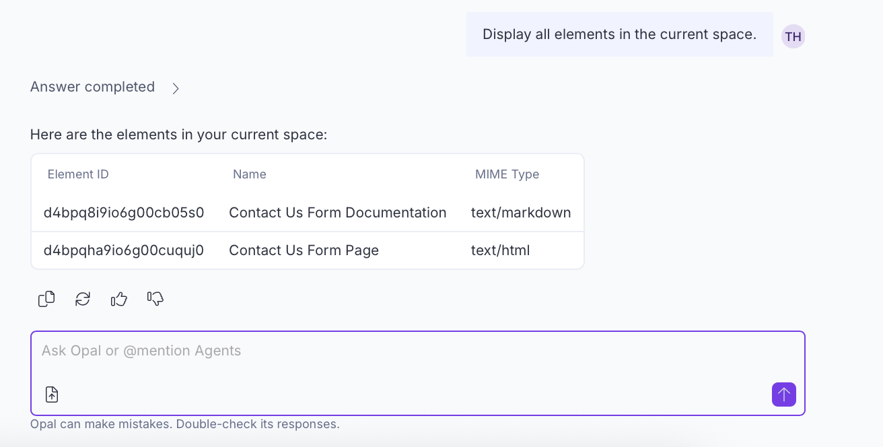Open Contact Us Form Documentation entry
Screen dimensions: 883x447
[337, 213]
